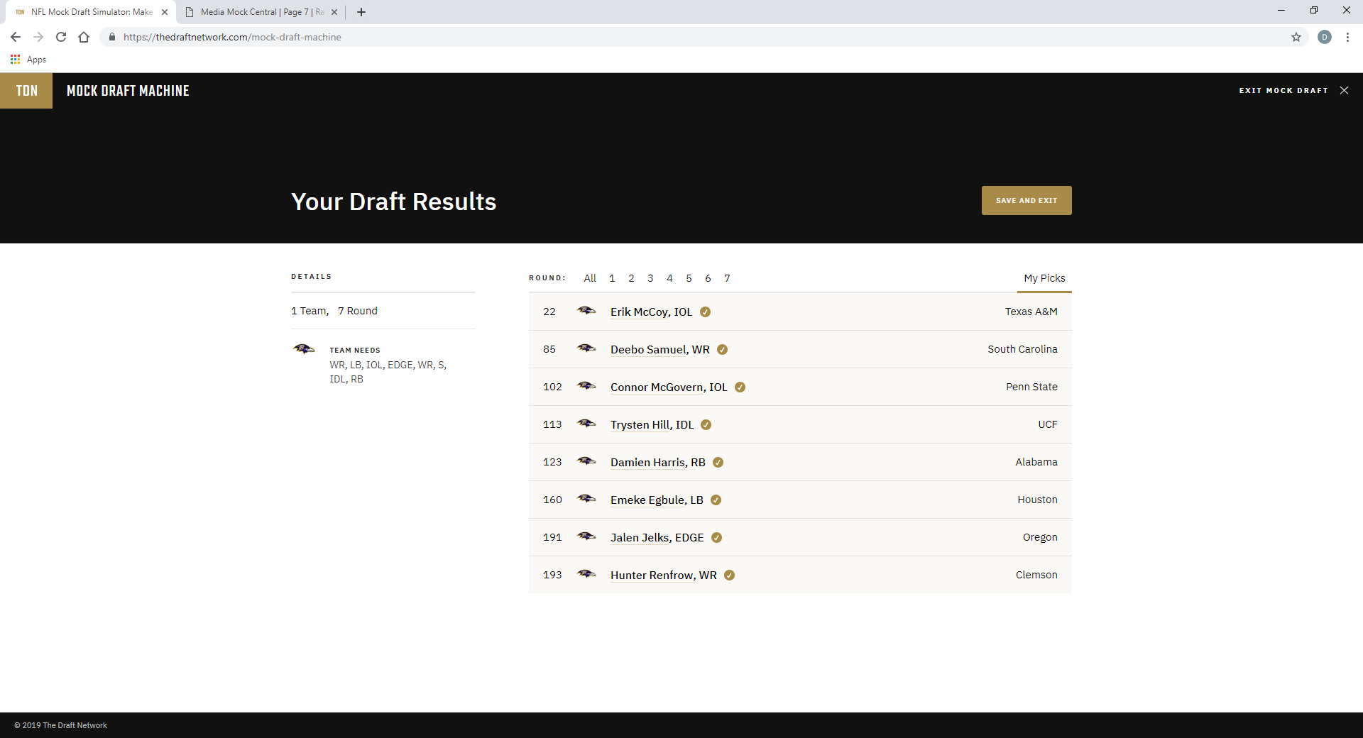The image size is (1363, 738).
Task: Click the Ravens logo on pick 193
Action: pyautogui.click(x=586, y=574)
